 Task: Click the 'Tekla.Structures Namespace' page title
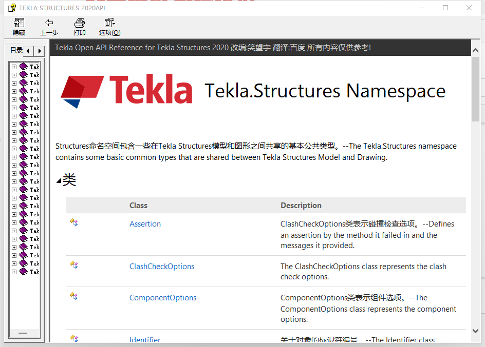(x=325, y=91)
